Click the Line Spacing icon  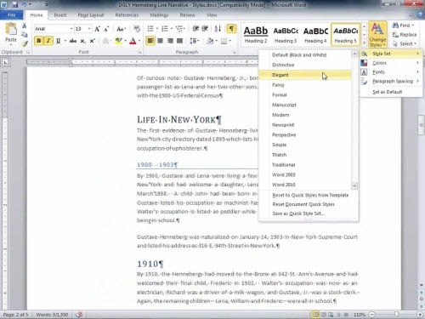[x=194, y=41]
